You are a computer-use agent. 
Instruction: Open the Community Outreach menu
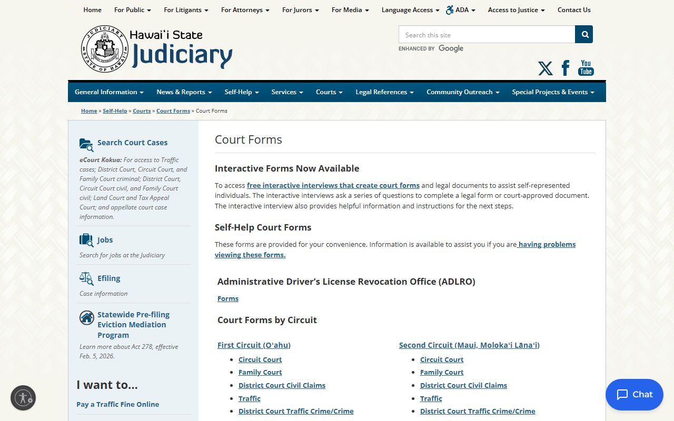463,92
